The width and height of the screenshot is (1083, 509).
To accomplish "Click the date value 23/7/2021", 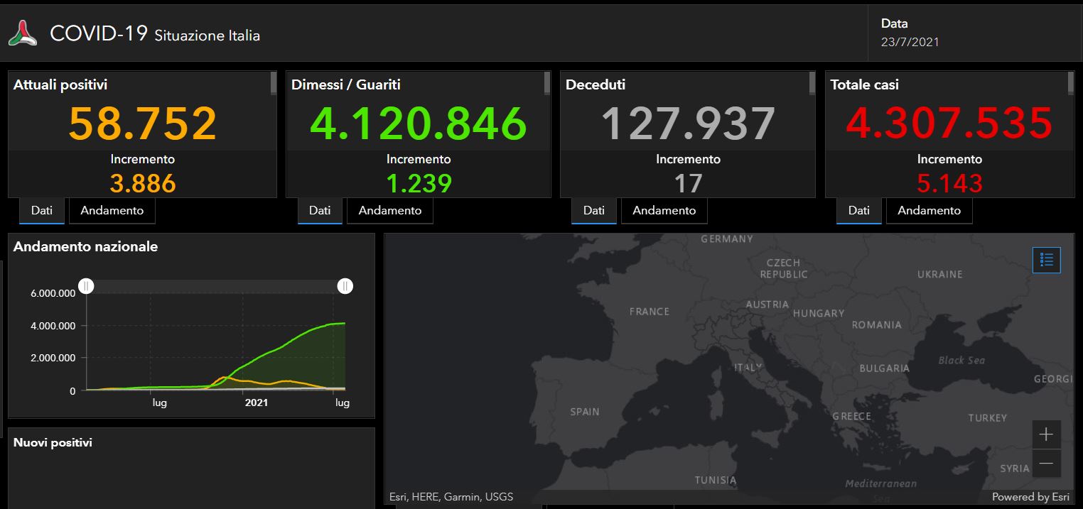I will pyautogui.click(x=910, y=42).
